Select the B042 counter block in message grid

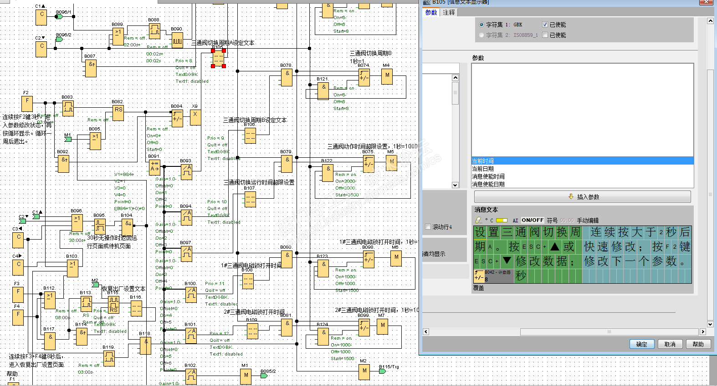(493, 276)
